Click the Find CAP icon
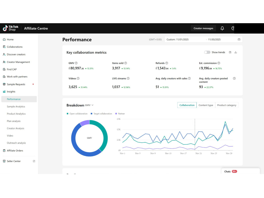Image resolution: width=264 pixels, height=198 pixels. pyautogui.click(x=4, y=69)
